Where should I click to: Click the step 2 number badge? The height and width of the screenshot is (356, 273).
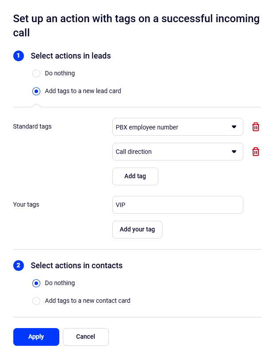click(19, 266)
